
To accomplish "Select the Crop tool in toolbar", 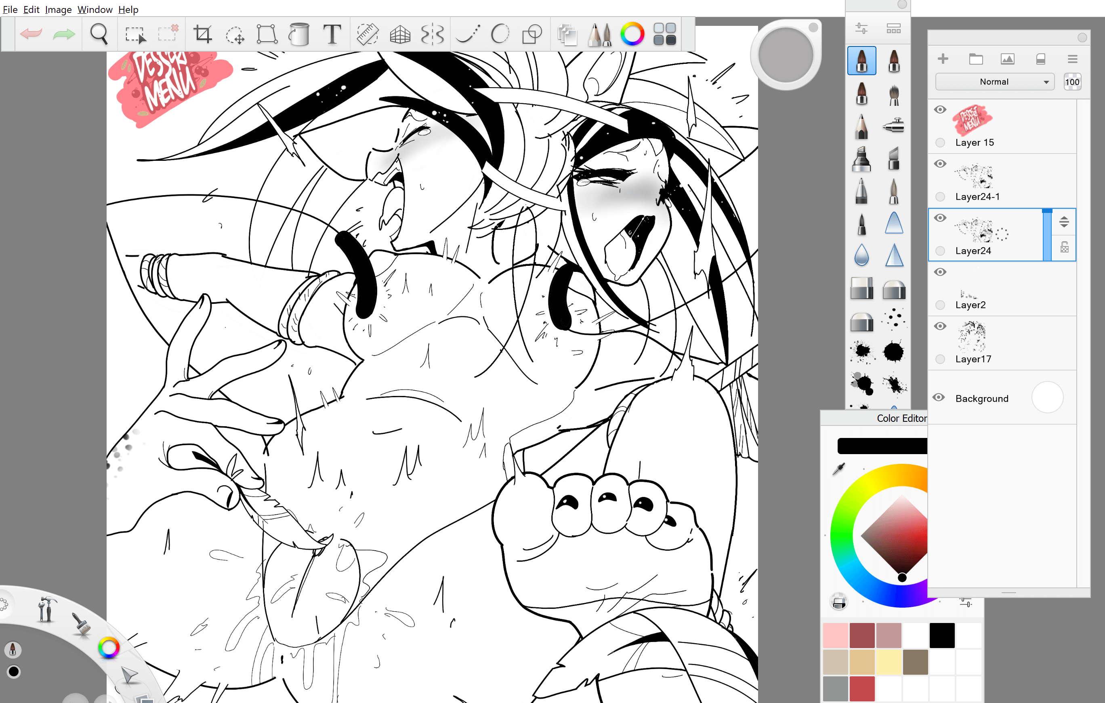I will coord(202,34).
